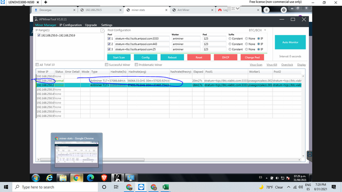Click the horizontal scrollbar of the miner table
Screen dimensions: 342x192
[x=92, y=160]
